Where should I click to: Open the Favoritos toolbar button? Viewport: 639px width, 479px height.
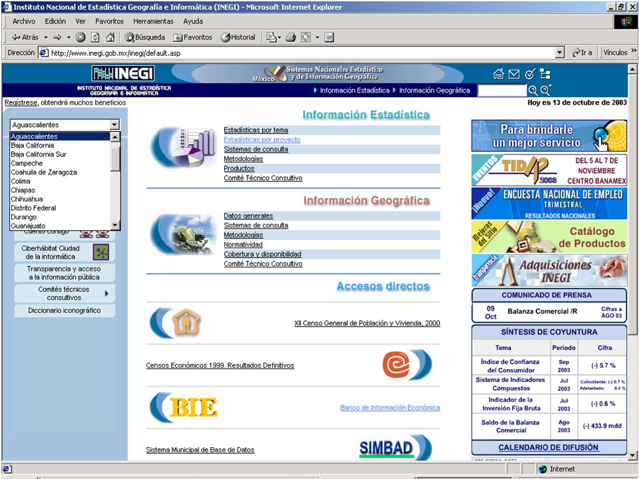pos(192,37)
